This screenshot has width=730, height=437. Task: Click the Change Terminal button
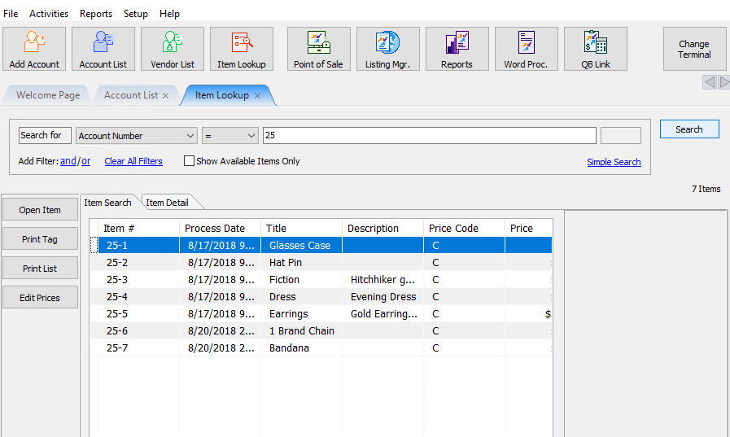tap(694, 49)
